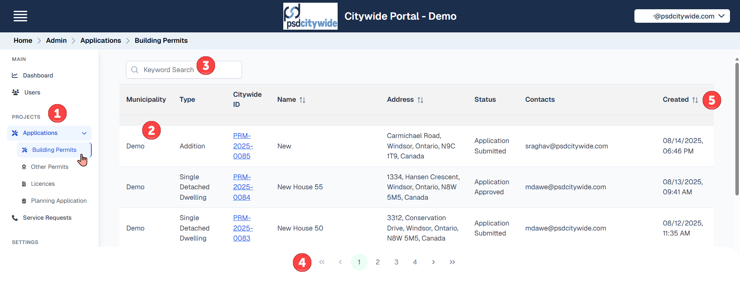Sort table by Created column arrows
This screenshot has width=740, height=281.
(695, 100)
